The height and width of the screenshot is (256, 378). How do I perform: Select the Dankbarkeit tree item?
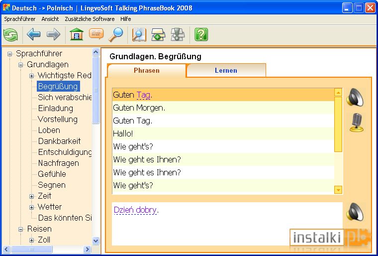pyautogui.click(x=59, y=141)
